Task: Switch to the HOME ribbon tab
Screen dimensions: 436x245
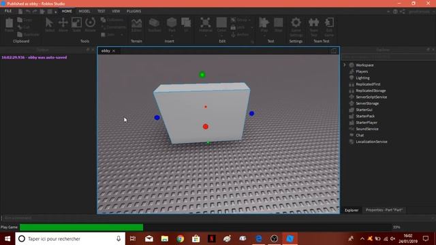Action: [67, 11]
